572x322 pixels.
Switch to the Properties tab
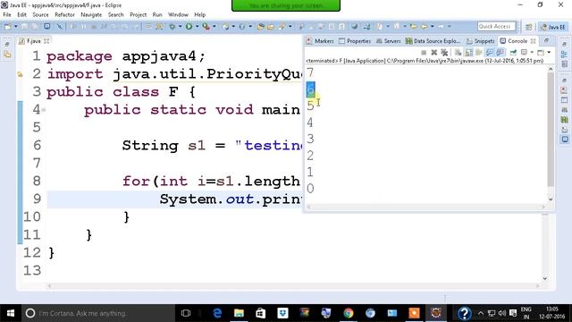tap(355, 41)
